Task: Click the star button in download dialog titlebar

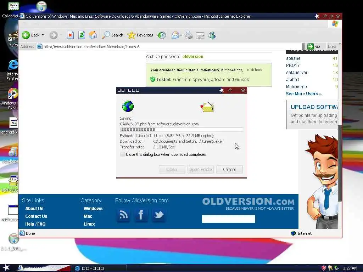Action: tap(222, 90)
